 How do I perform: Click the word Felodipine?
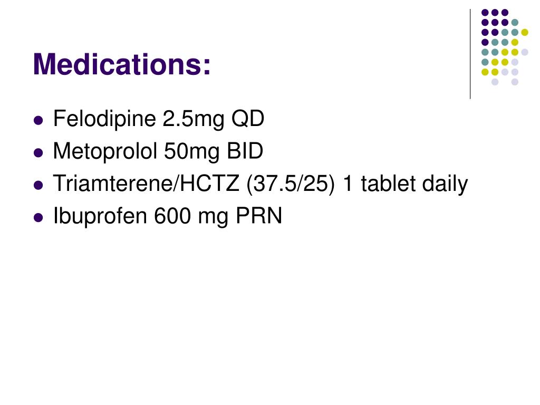click(x=105, y=119)
